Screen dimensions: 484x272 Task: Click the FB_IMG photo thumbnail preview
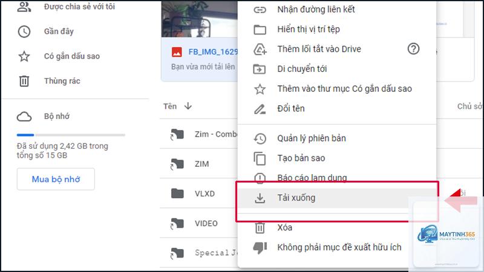point(200,19)
